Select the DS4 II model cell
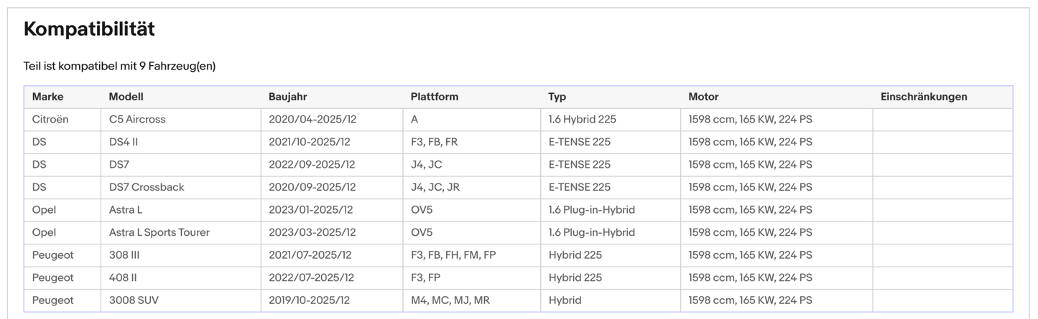 click(124, 142)
